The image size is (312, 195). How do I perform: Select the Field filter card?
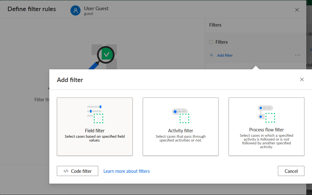(x=95, y=127)
